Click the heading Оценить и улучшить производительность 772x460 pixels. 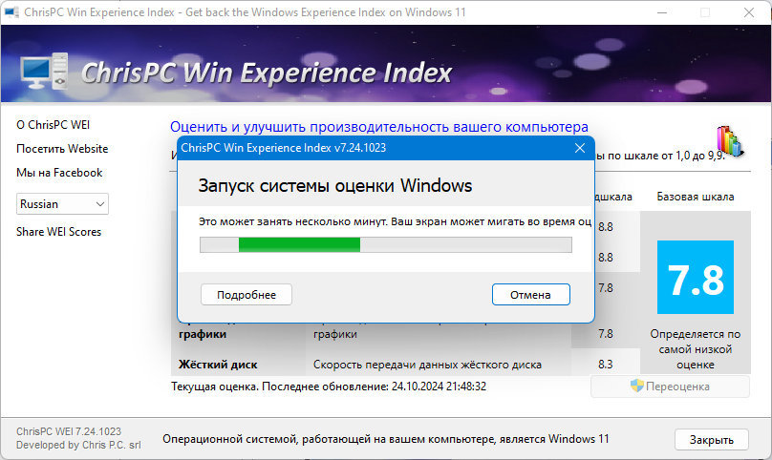[x=379, y=127]
